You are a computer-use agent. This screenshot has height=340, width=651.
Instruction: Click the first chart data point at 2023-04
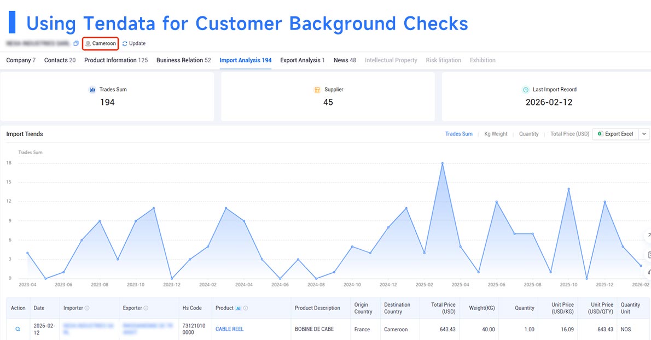[27, 253]
